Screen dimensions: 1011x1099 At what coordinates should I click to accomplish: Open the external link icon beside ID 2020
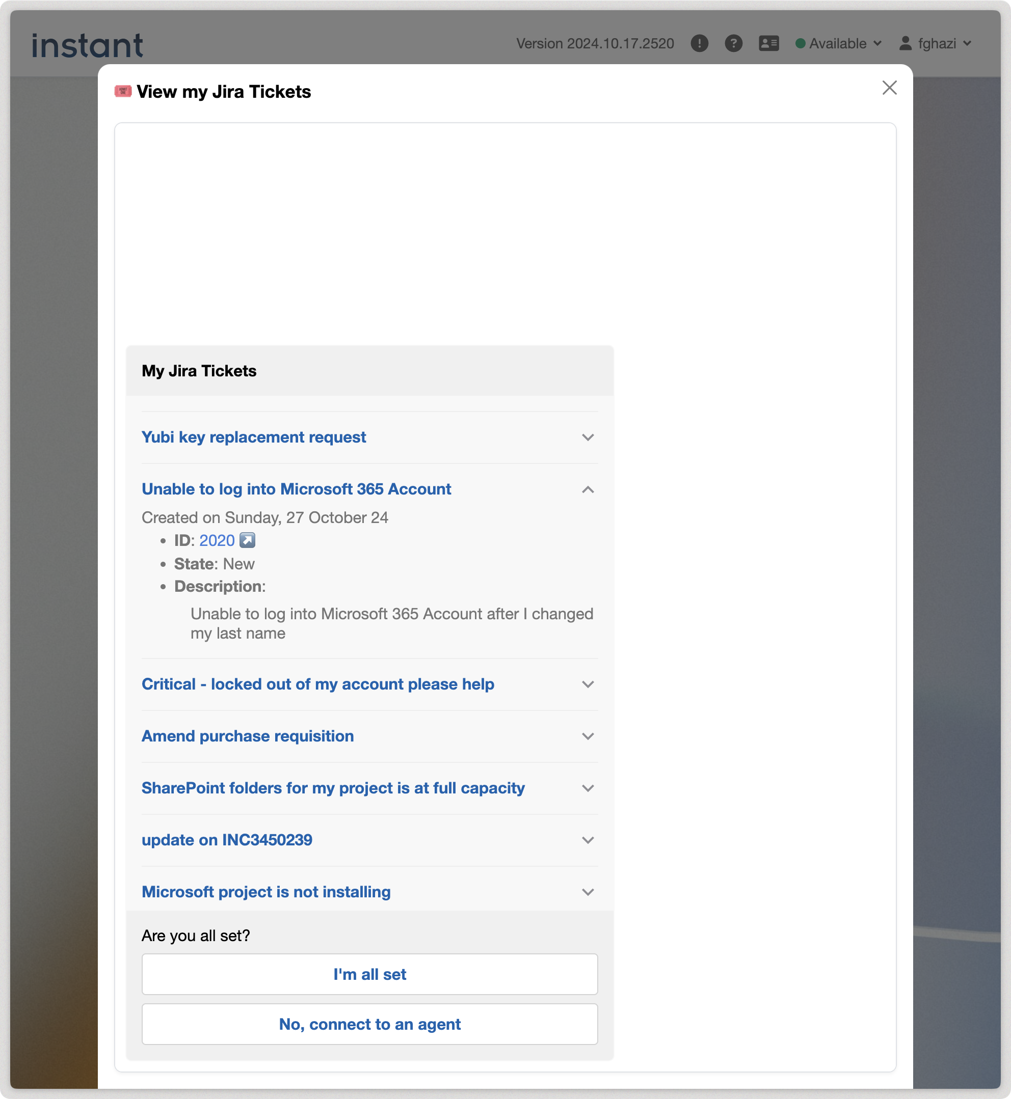click(x=248, y=540)
